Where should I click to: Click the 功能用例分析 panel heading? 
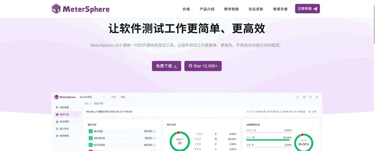253,125
